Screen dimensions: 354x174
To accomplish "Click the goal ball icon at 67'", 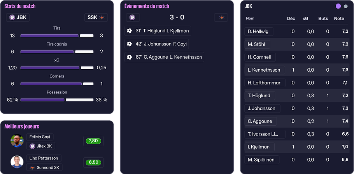I will tap(130, 57).
